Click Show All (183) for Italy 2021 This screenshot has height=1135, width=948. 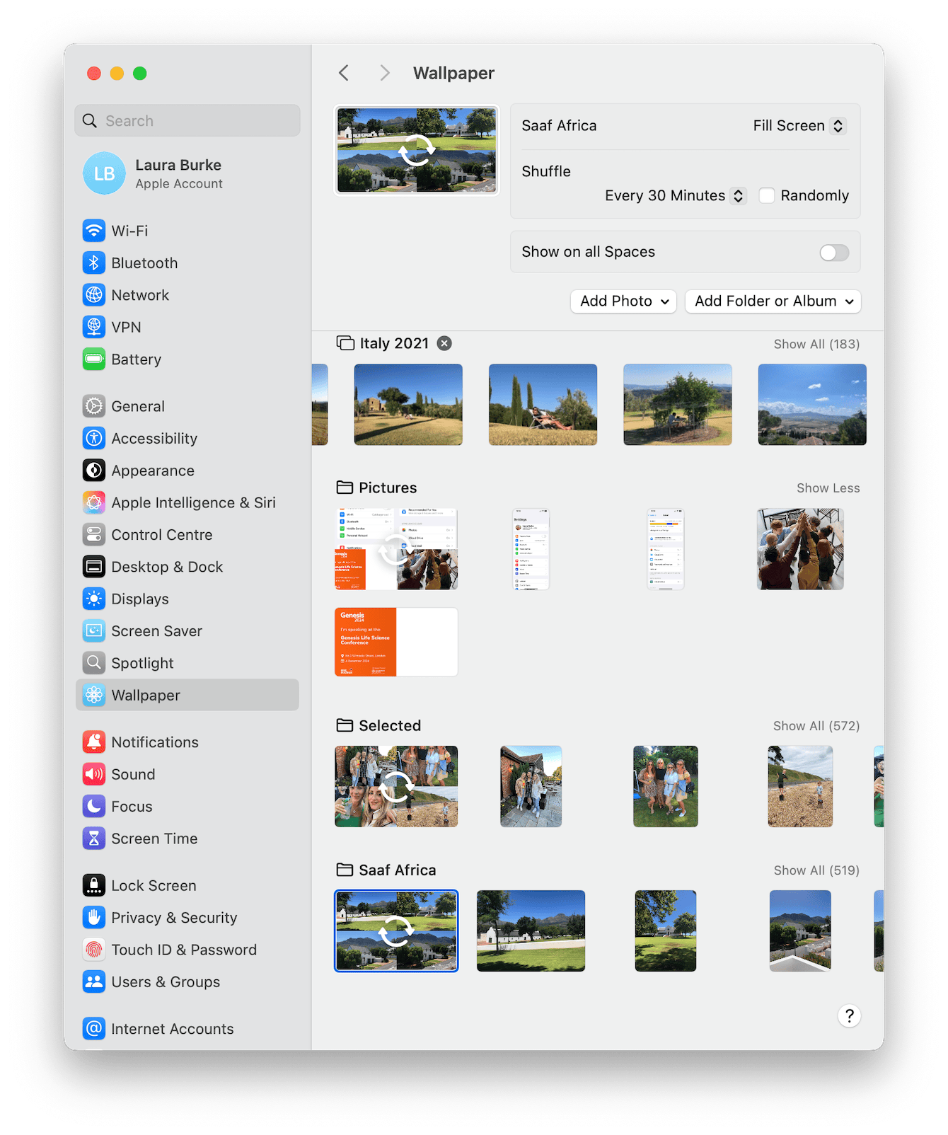pos(816,344)
